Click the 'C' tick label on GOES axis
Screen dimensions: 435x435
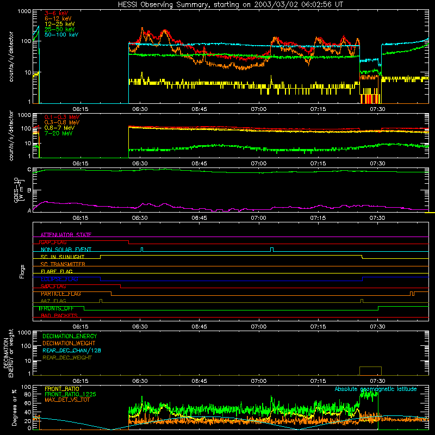click(x=29, y=170)
